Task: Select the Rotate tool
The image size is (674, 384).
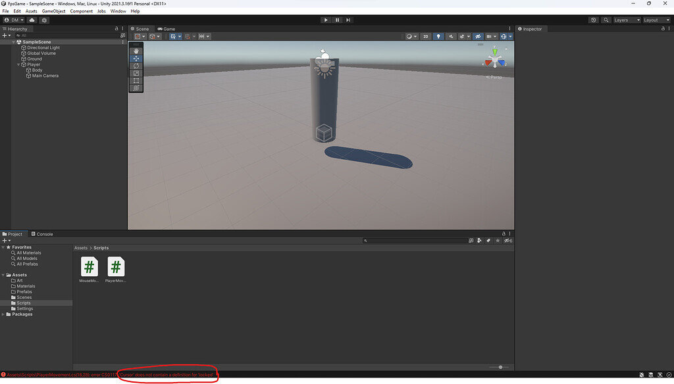Action: tap(136, 66)
